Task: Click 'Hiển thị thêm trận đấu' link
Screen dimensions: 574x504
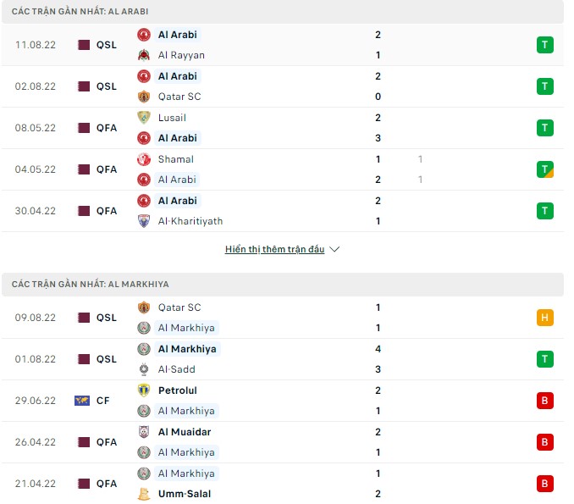Action: (275, 250)
